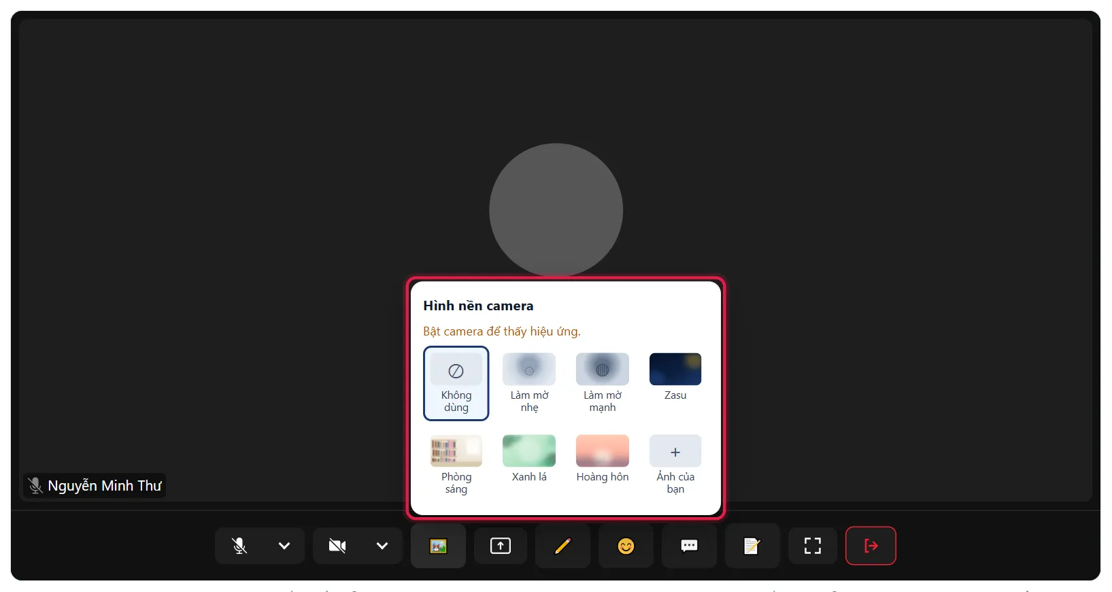Enter fullscreen mode with brackets icon

(x=812, y=546)
